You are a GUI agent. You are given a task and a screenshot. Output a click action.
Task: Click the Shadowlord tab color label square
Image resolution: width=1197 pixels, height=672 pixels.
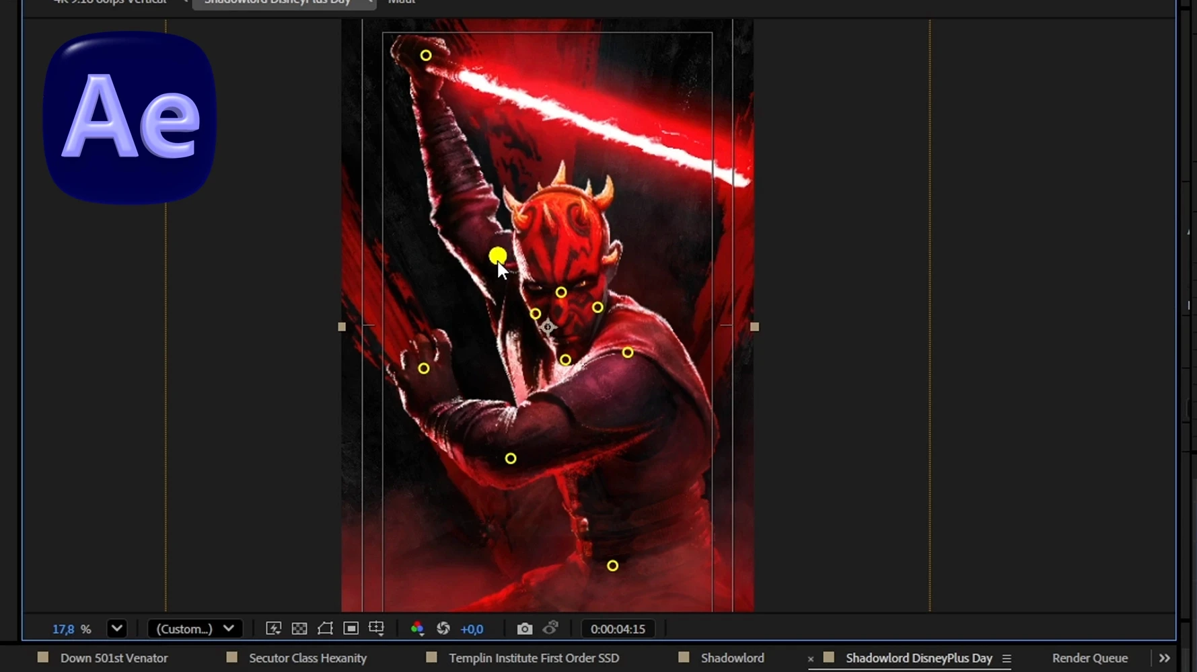[684, 657]
